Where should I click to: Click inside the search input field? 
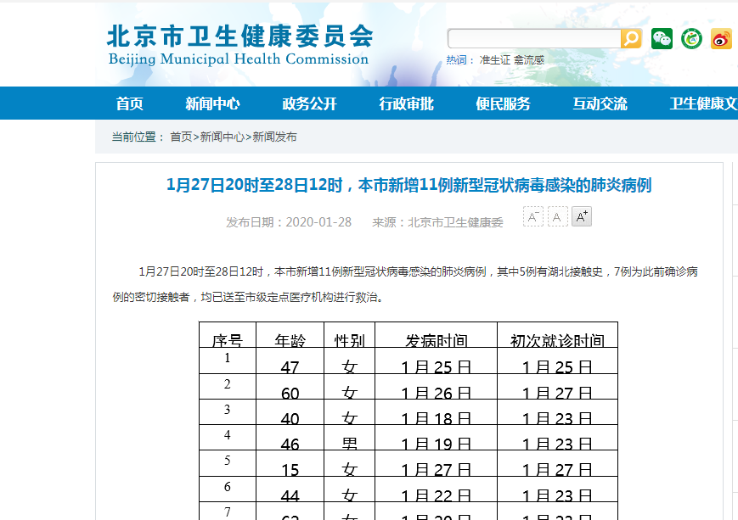(533, 38)
